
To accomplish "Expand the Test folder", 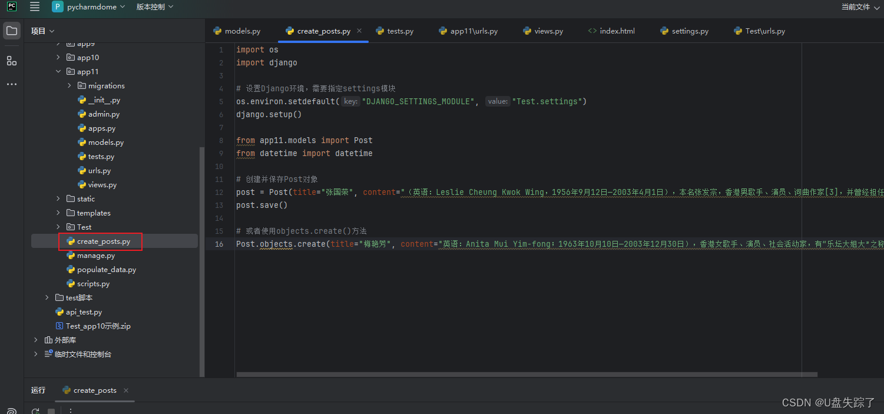I will pyautogui.click(x=58, y=227).
